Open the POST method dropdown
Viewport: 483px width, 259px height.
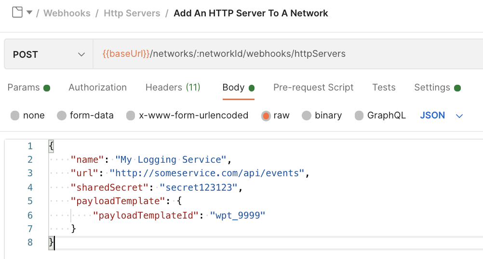tap(49, 54)
